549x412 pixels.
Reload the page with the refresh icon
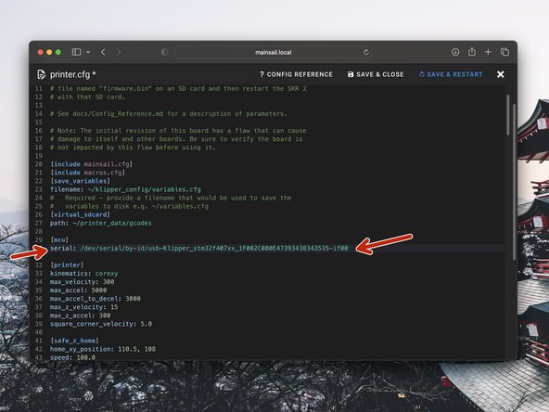[x=366, y=52]
